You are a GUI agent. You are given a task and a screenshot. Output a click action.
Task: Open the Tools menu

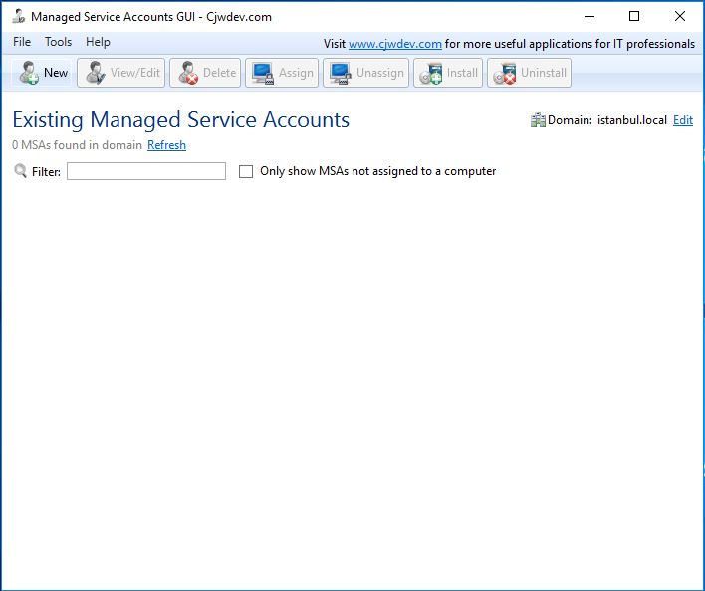58,42
